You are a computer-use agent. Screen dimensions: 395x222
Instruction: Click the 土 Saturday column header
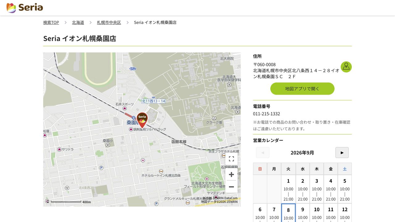pyautogui.click(x=345, y=169)
